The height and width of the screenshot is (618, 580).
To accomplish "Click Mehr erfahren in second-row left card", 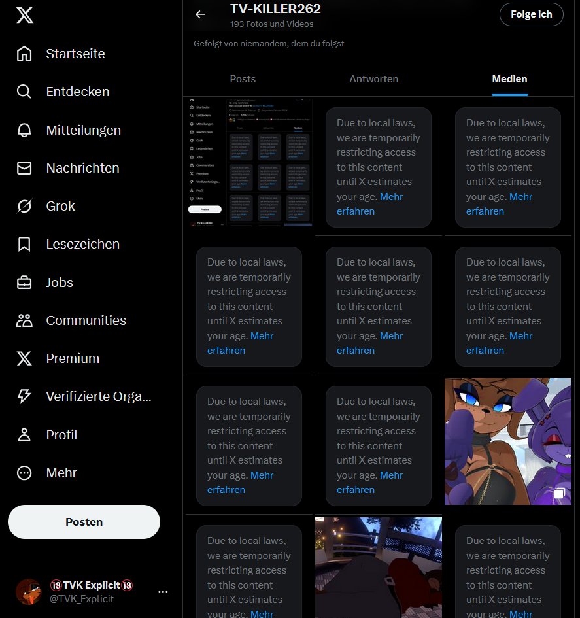I will 240,343.
